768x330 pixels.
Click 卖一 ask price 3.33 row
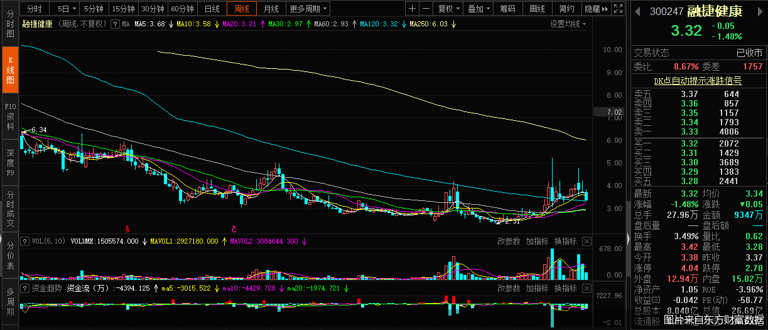pyautogui.click(x=698, y=132)
